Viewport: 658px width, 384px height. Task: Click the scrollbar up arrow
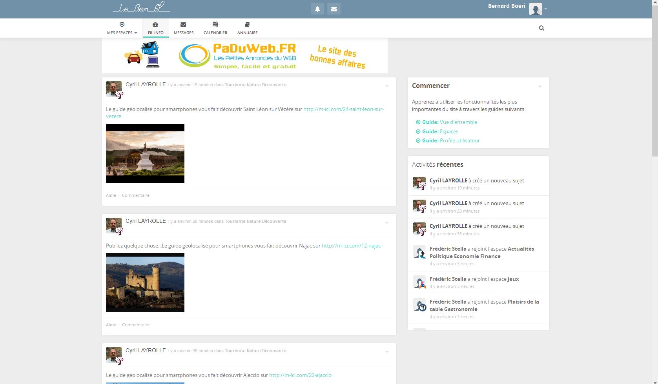point(655,3)
